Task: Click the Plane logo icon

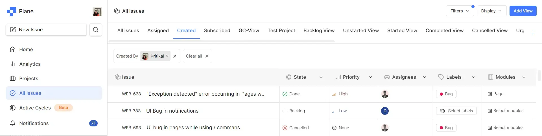Action: tap(11, 11)
